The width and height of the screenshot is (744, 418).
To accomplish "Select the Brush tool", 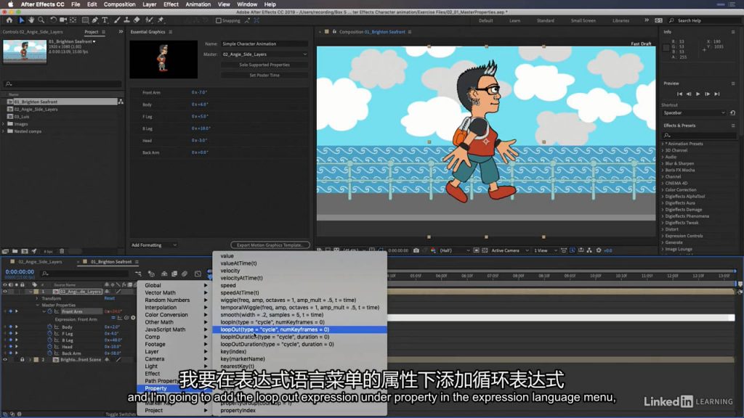I will coord(117,20).
